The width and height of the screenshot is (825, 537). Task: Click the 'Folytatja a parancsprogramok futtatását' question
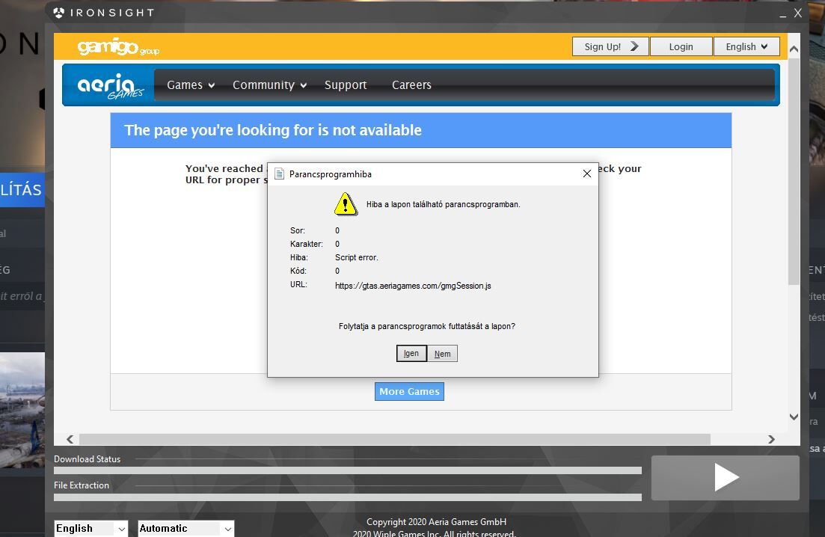[x=426, y=326]
